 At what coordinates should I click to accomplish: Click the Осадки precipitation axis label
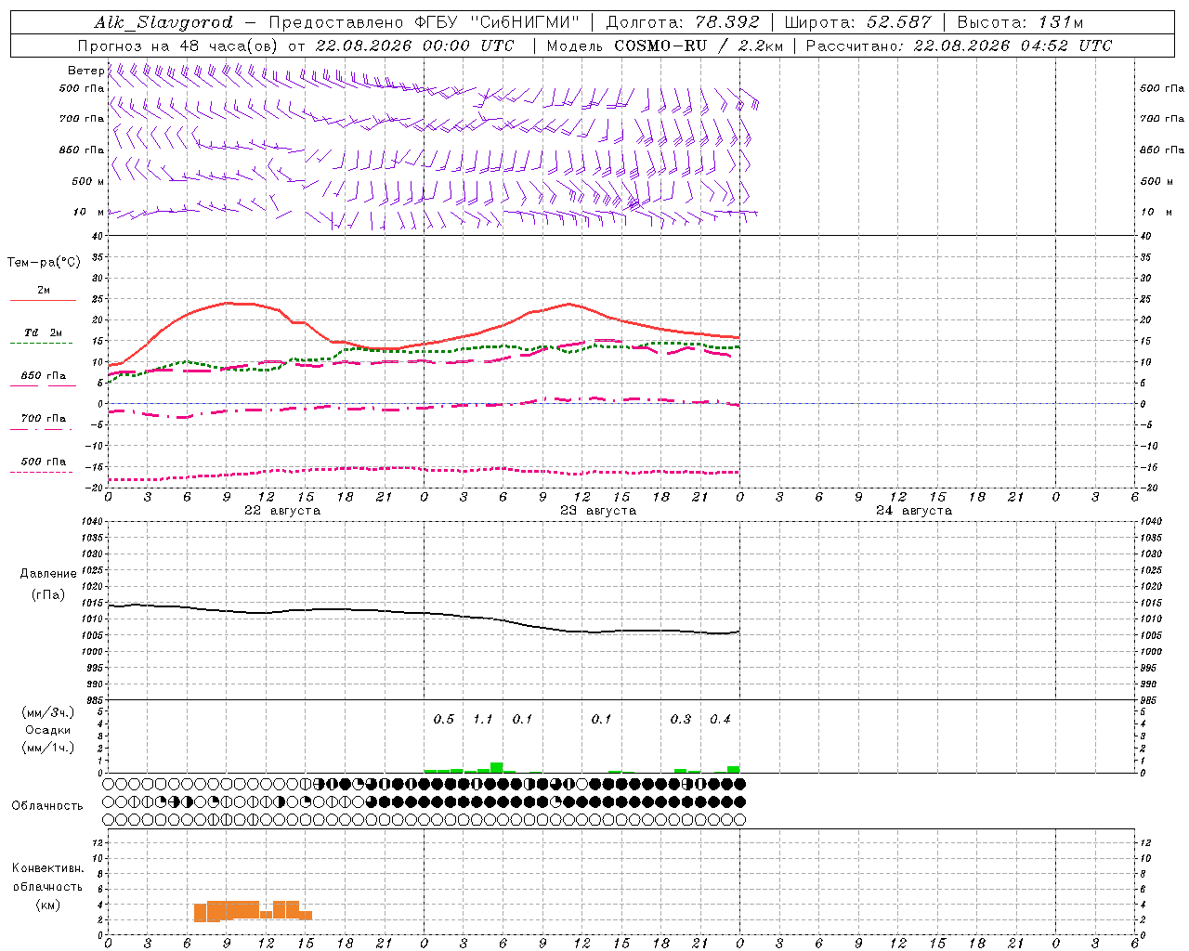(x=48, y=730)
